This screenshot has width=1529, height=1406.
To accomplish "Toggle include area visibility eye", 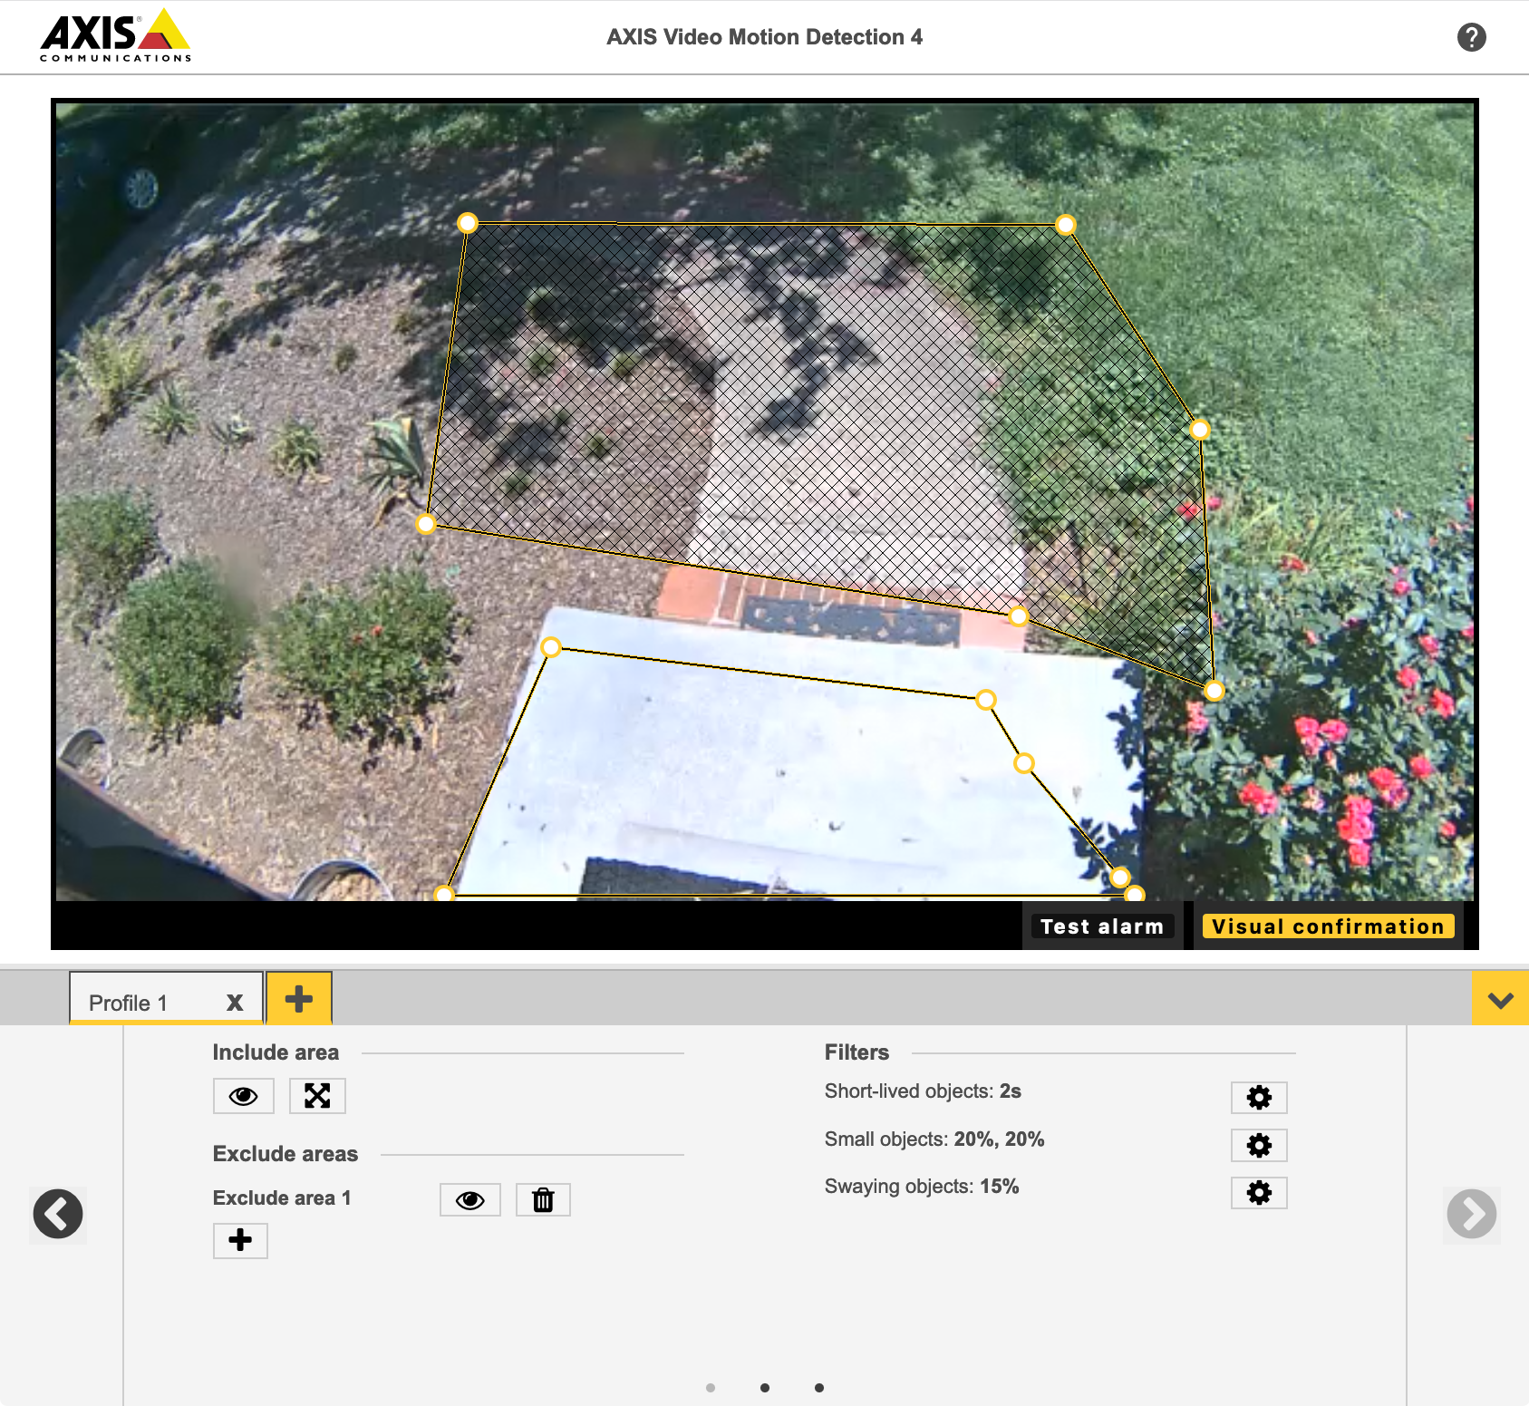I will pyautogui.click(x=243, y=1096).
